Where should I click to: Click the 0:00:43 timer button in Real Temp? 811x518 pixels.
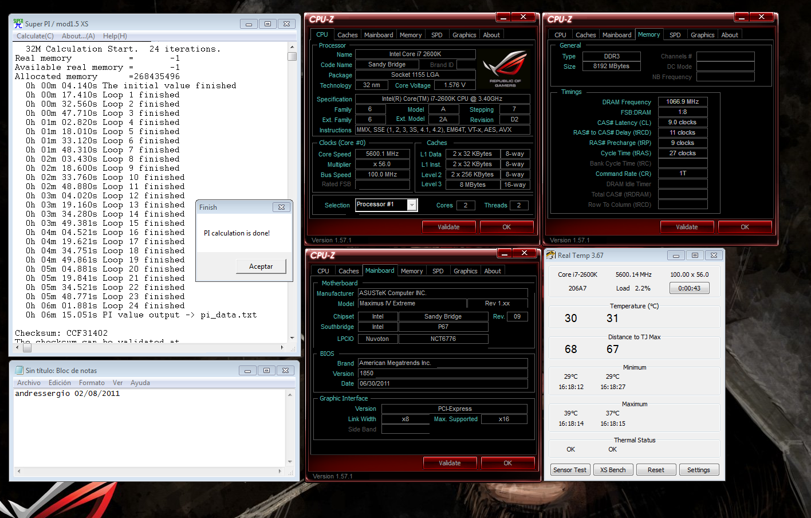(x=690, y=288)
